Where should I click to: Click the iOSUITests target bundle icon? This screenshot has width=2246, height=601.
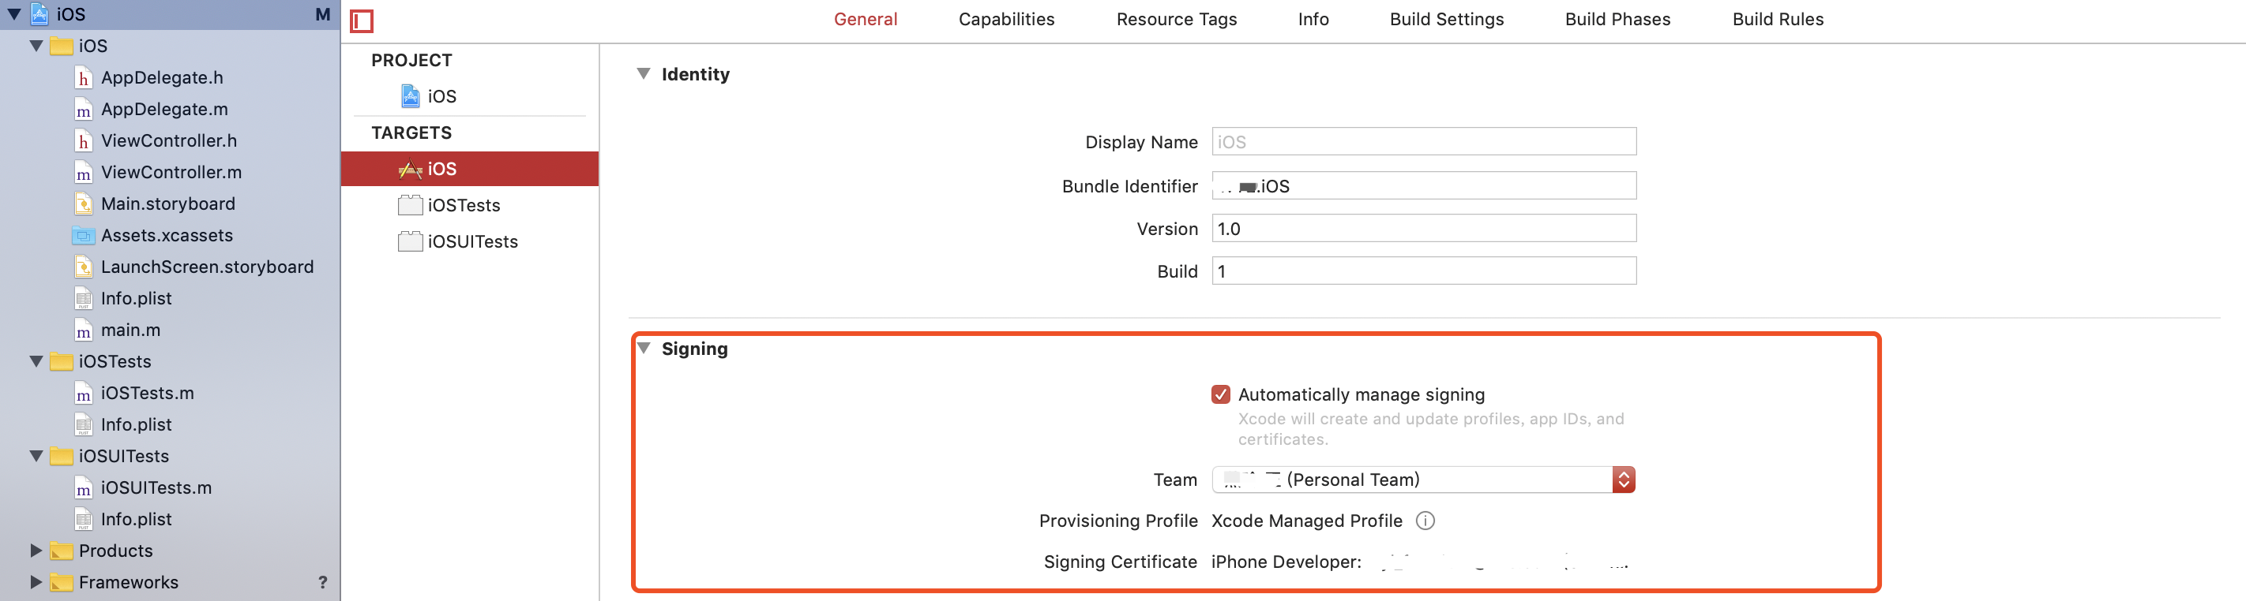point(410,241)
